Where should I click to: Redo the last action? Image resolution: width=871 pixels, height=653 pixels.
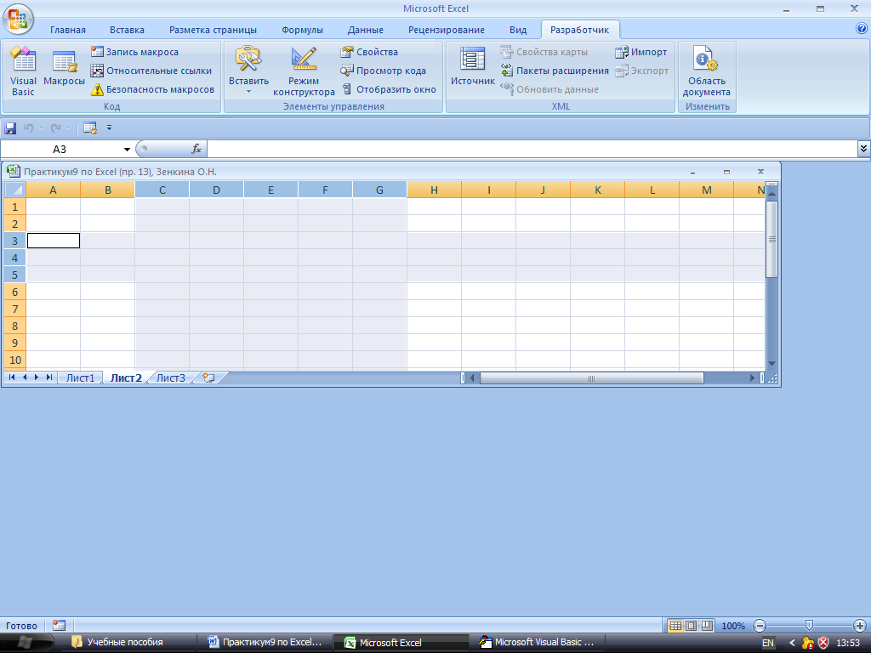point(55,128)
